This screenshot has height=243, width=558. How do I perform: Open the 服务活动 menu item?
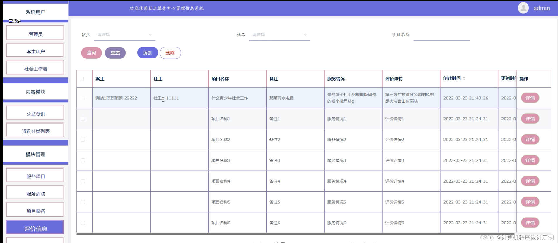35,192
